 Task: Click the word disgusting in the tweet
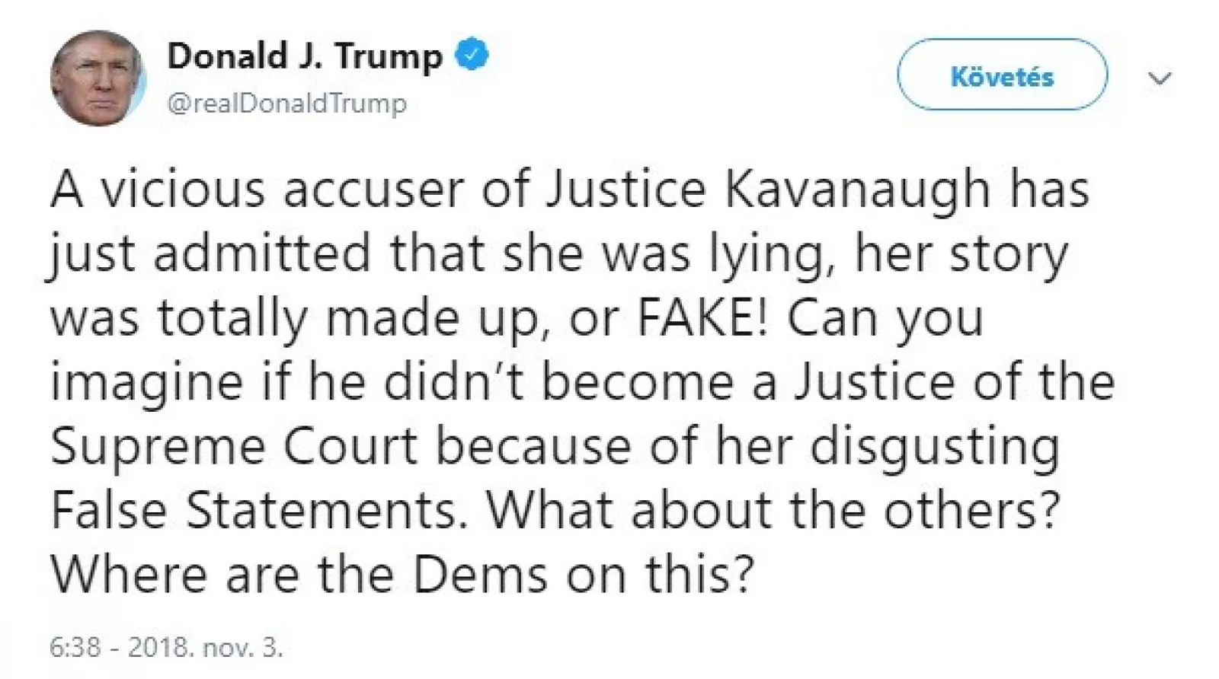point(934,446)
